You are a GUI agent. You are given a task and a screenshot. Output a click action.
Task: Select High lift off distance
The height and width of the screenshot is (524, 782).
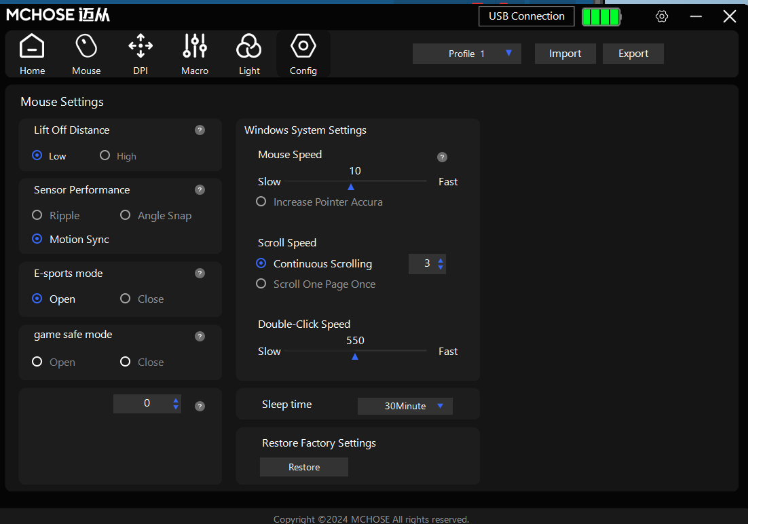[x=105, y=155]
